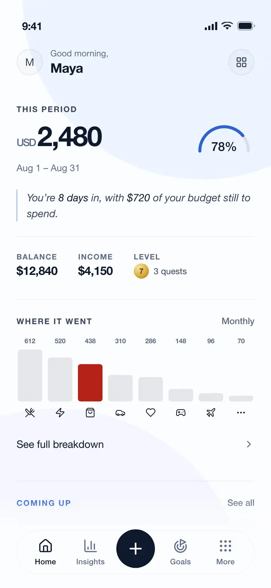271x588 pixels.
Task: Tap the 78% budget progress gauge
Action: [224, 140]
